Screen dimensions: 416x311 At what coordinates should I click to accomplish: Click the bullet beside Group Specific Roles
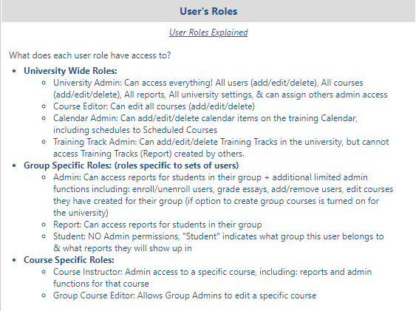pyautogui.click(x=14, y=165)
